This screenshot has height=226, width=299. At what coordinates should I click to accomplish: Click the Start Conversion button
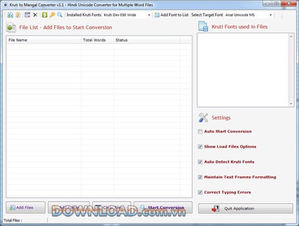click(163, 207)
